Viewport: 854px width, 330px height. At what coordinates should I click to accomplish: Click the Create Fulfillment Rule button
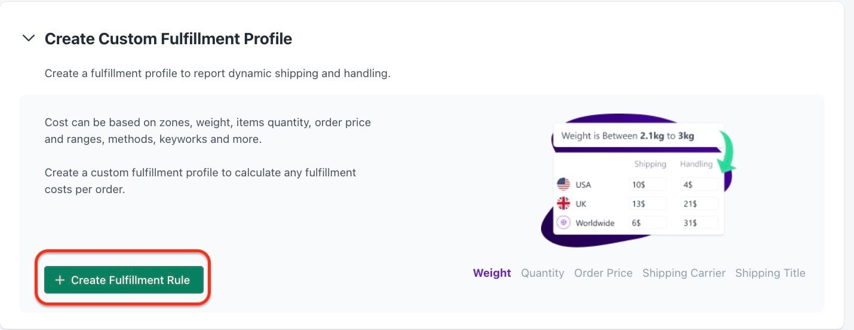(x=124, y=280)
